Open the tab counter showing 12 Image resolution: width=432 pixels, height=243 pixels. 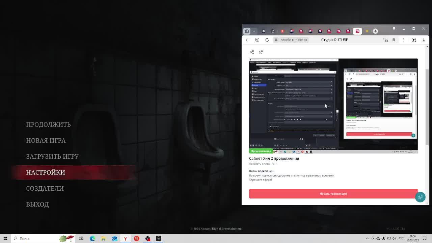(x=247, y=31)
